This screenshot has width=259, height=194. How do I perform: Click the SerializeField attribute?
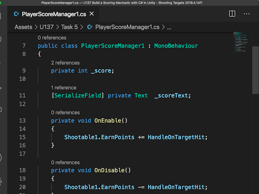coord(77,96)
